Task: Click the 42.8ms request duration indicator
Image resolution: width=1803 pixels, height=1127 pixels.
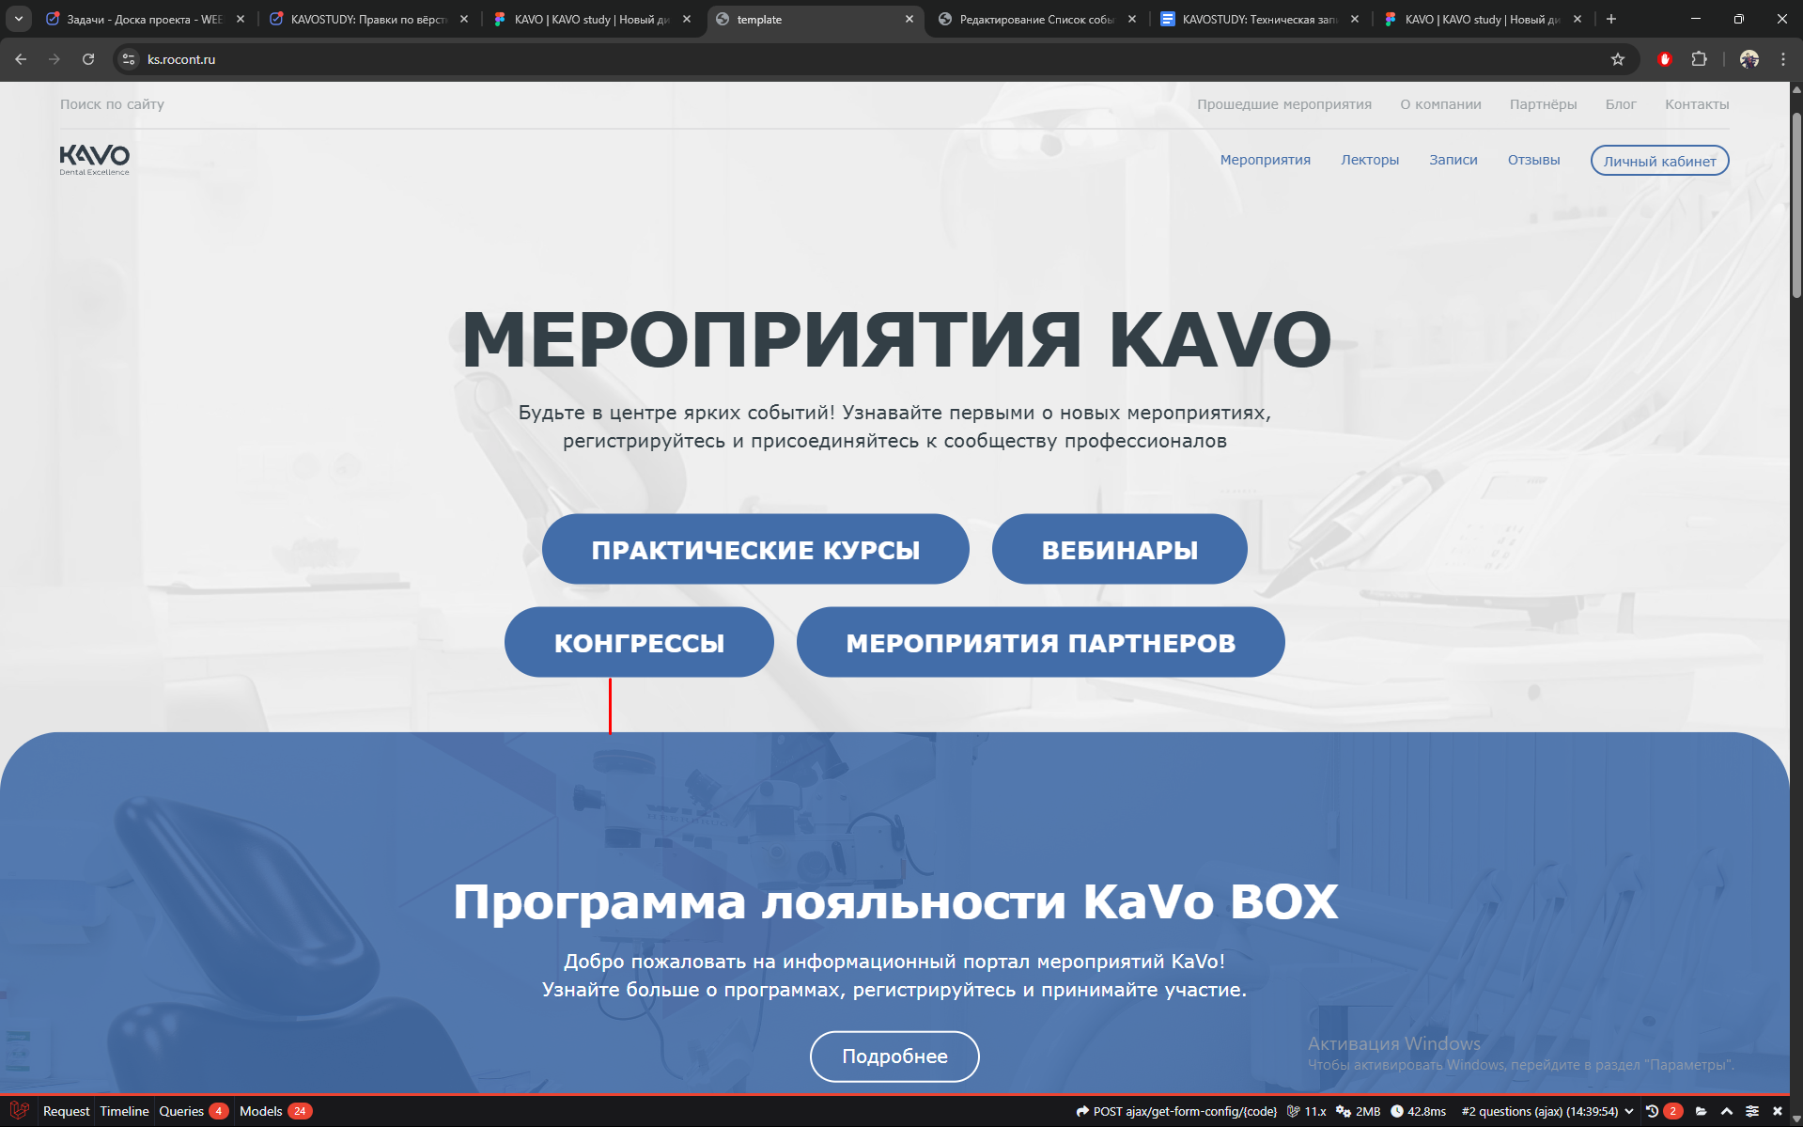Action: coord(1419,1111)
